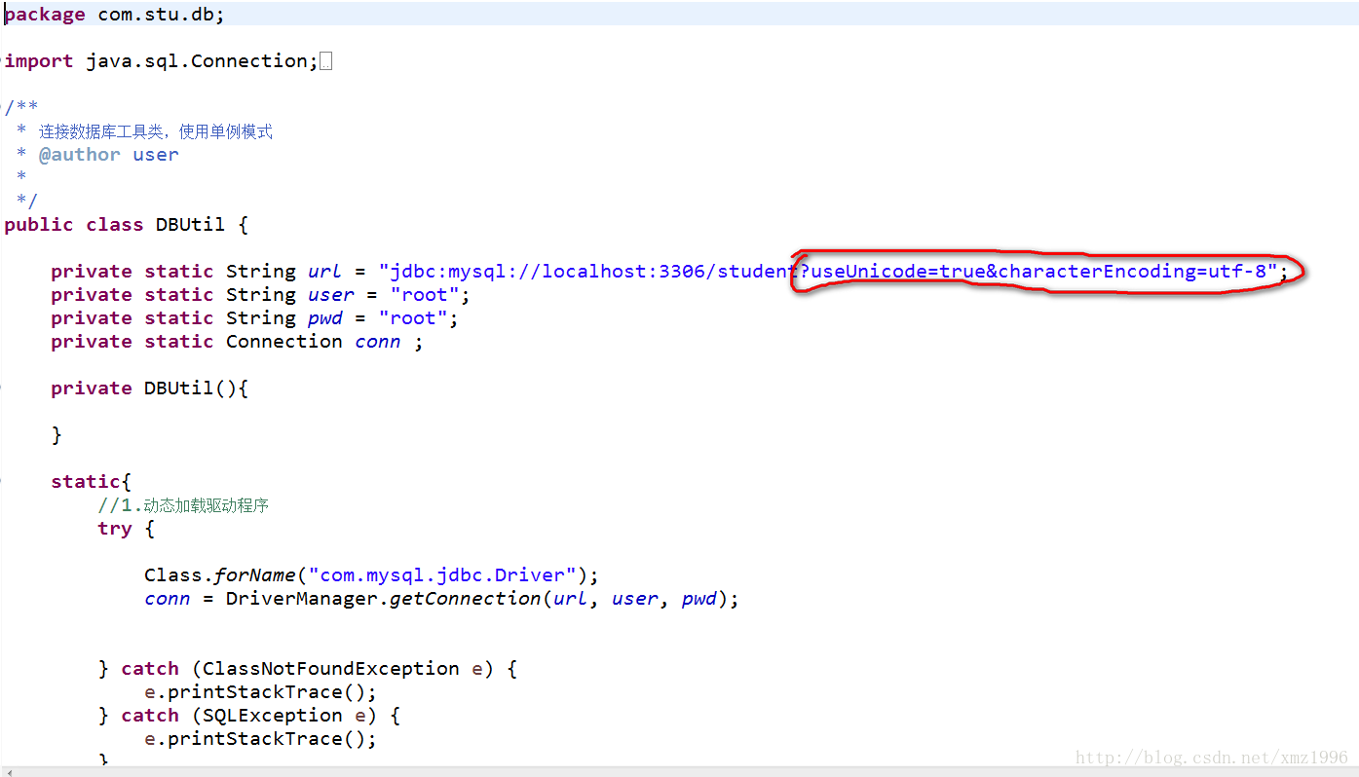Click 'characterEncoding=utf-8' in the URL string

1132,272
